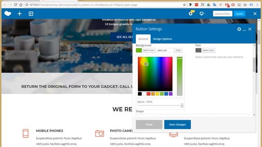Click the background hex color input field
The width and height of the screenshot is (262, 147).
pyautogui.click(x=165, y=50)
